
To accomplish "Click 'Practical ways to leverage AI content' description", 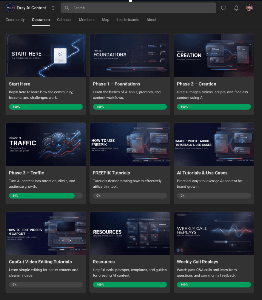I will point(210,184).
